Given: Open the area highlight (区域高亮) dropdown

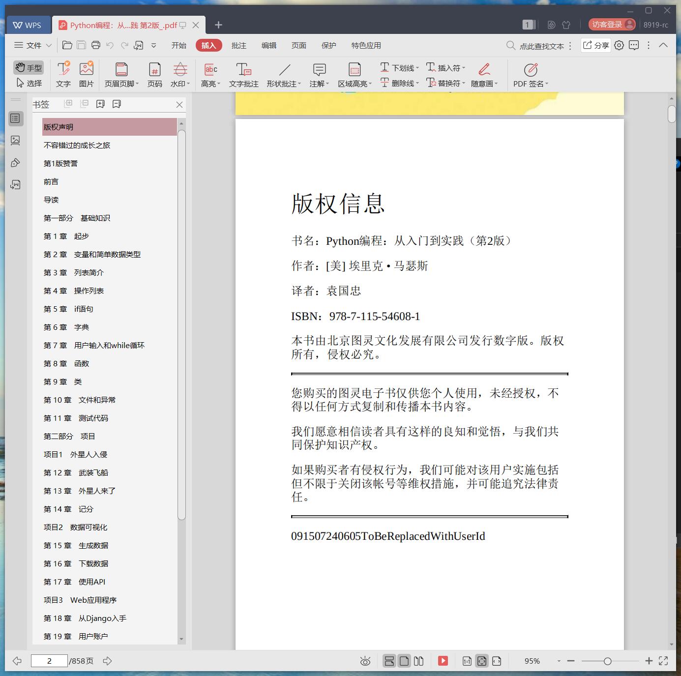Looking at the screenshot, I should click(355, 75).
